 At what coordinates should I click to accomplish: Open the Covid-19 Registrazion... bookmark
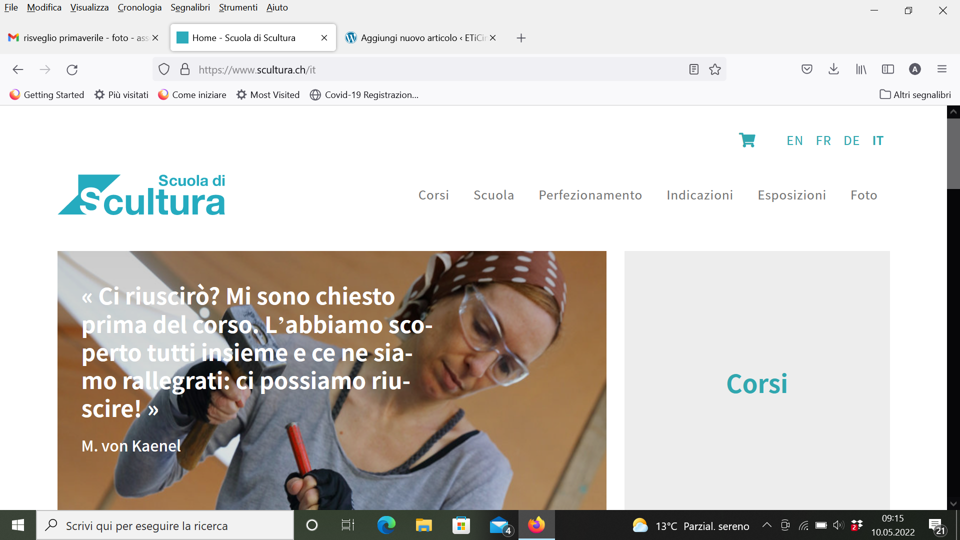pos(364,95)
